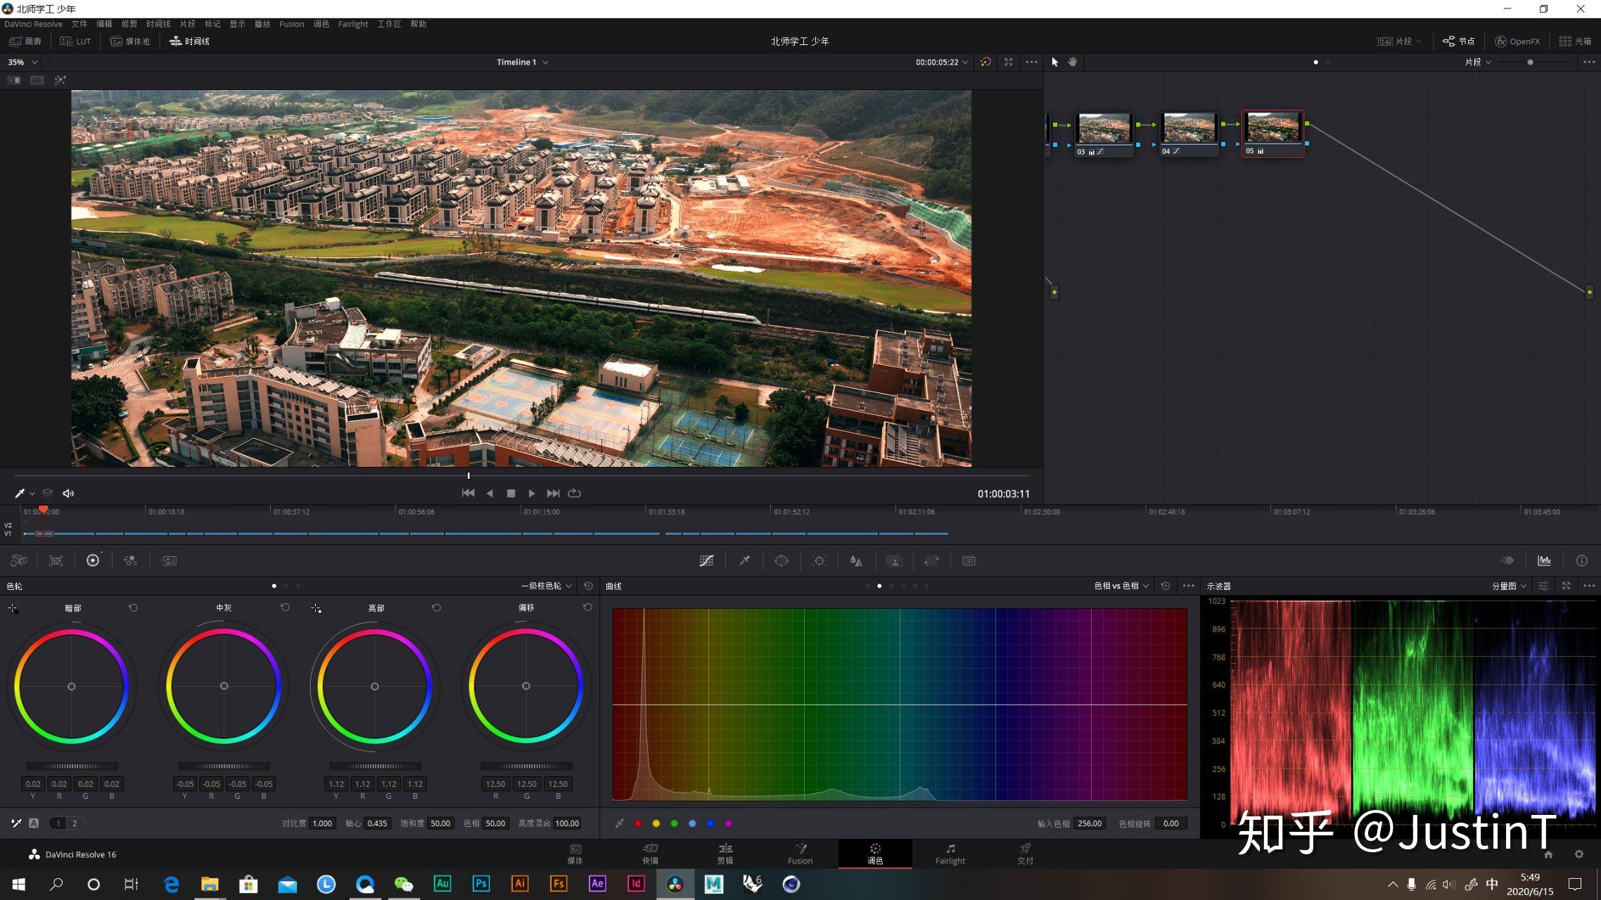Open the Power Window palette
The height and width of the screenshot is (900, 1601).
(x=782, y=560)
